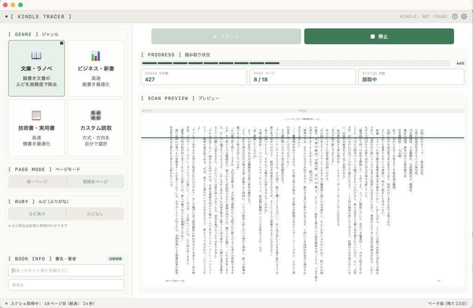Click the [ SCAN PREVIEW ] プレビュー heading
The width and height of the screenshot is (473, 308).
point(180,98)
